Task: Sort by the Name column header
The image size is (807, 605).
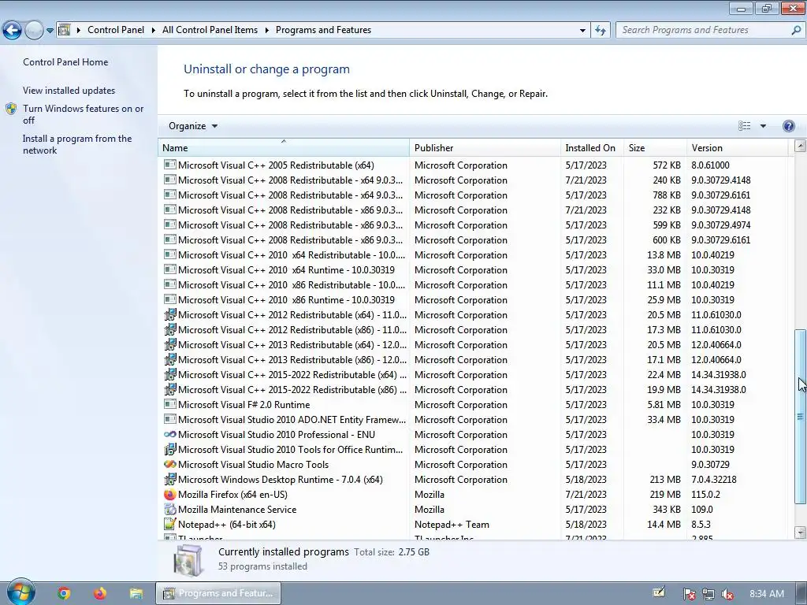Action: coord(284,147)
